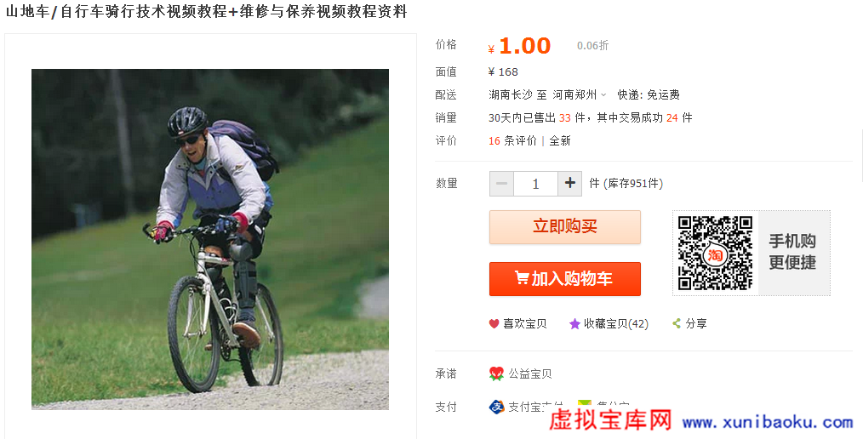Screen dimensions: 863x439
Task: Increase quantity with the plus button
Action: pos(569,183)
